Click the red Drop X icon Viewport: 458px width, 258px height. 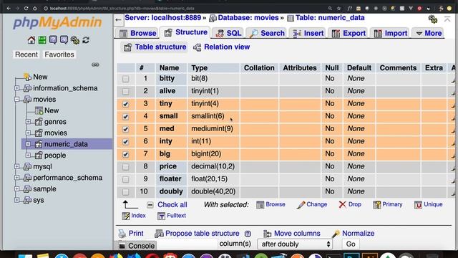tap(342, 204)
